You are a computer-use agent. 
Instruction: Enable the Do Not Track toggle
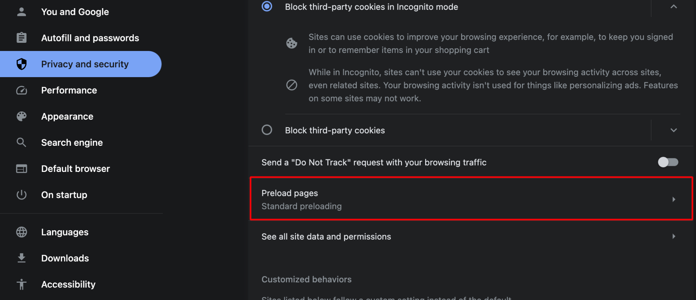[667, 162]
